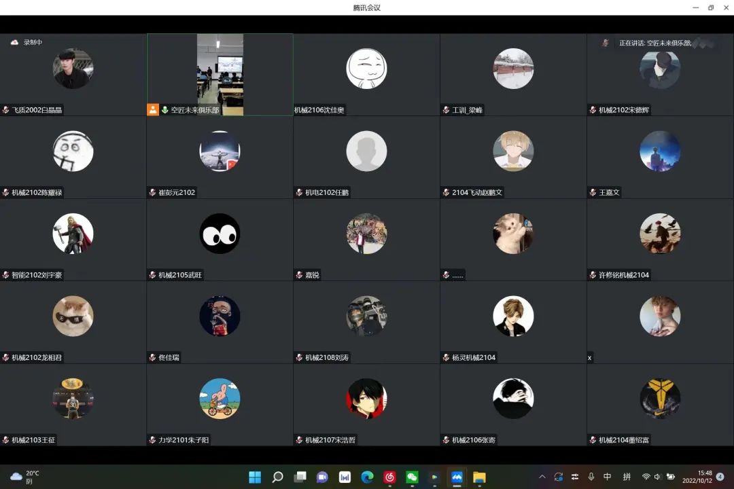734x489 pixels.
Task: Open File Explorer from the taskbar
Action: click(479, 477)
